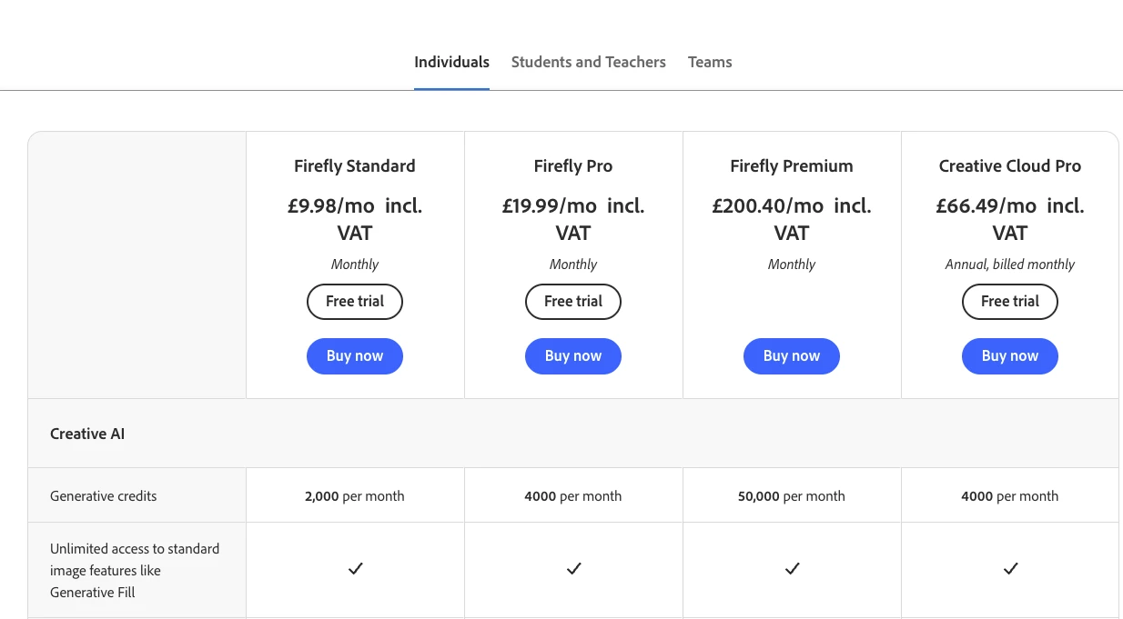Click the Firefly Pro checkmark icon
The image size is (1123, 619).
573,569
